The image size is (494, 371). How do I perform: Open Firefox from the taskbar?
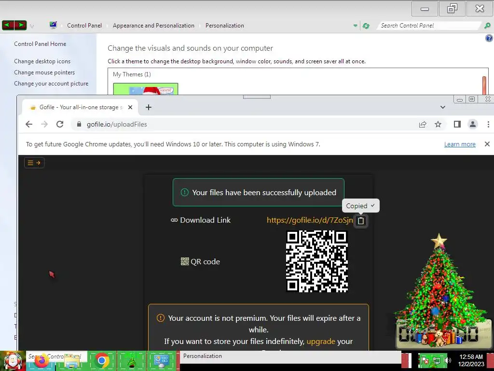(x=41, y=361)
